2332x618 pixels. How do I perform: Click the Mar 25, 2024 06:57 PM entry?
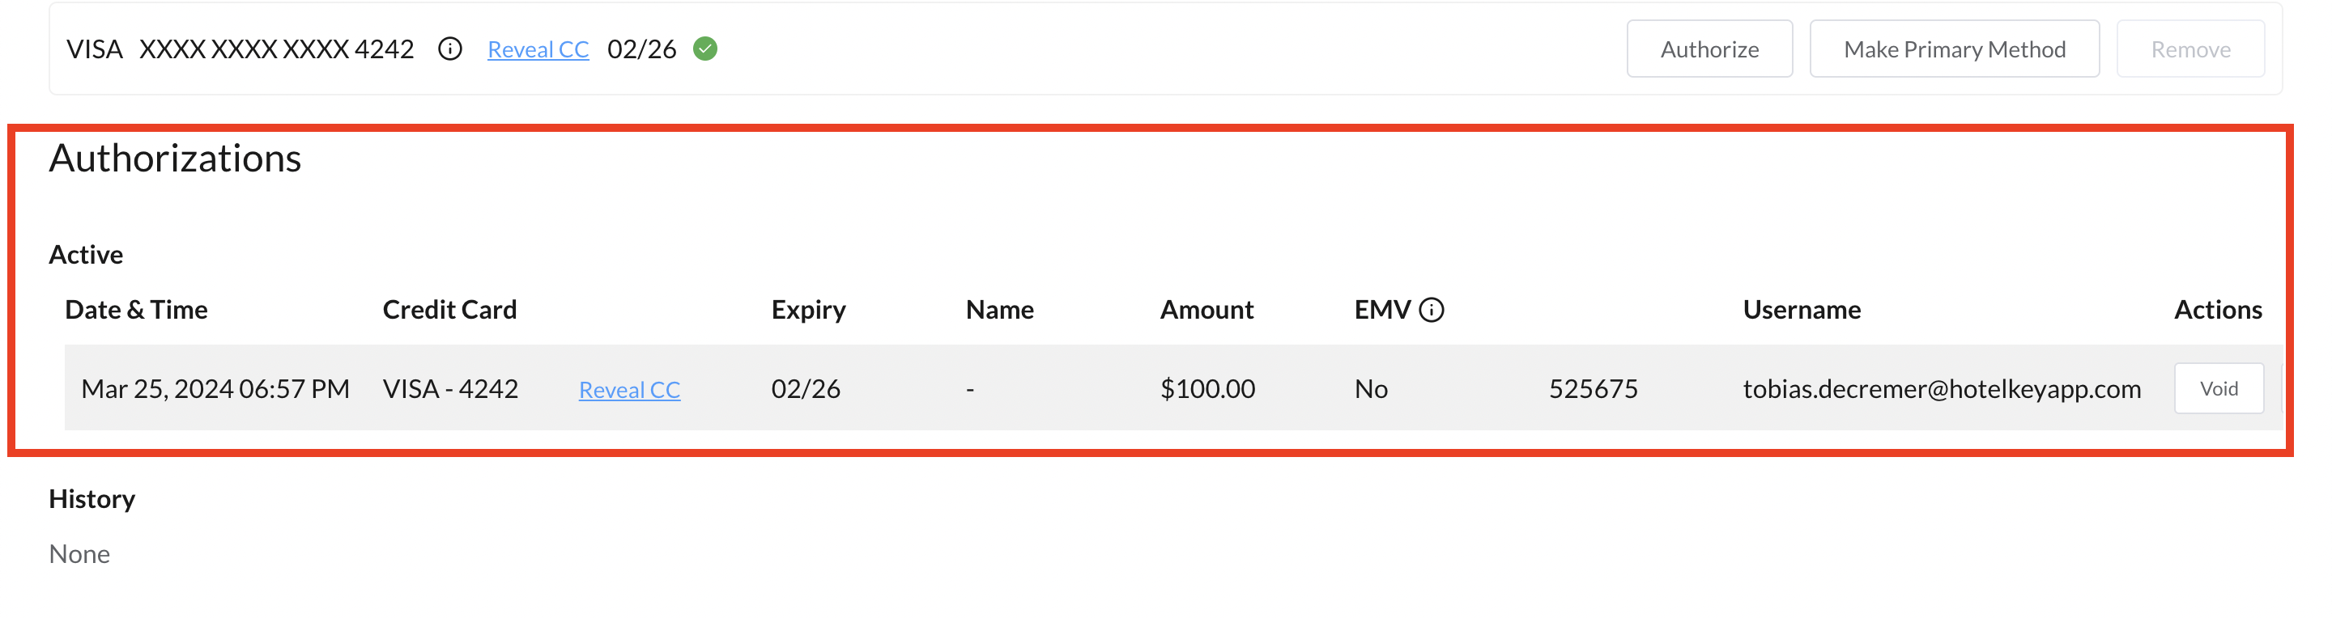(x=215, y=389)
